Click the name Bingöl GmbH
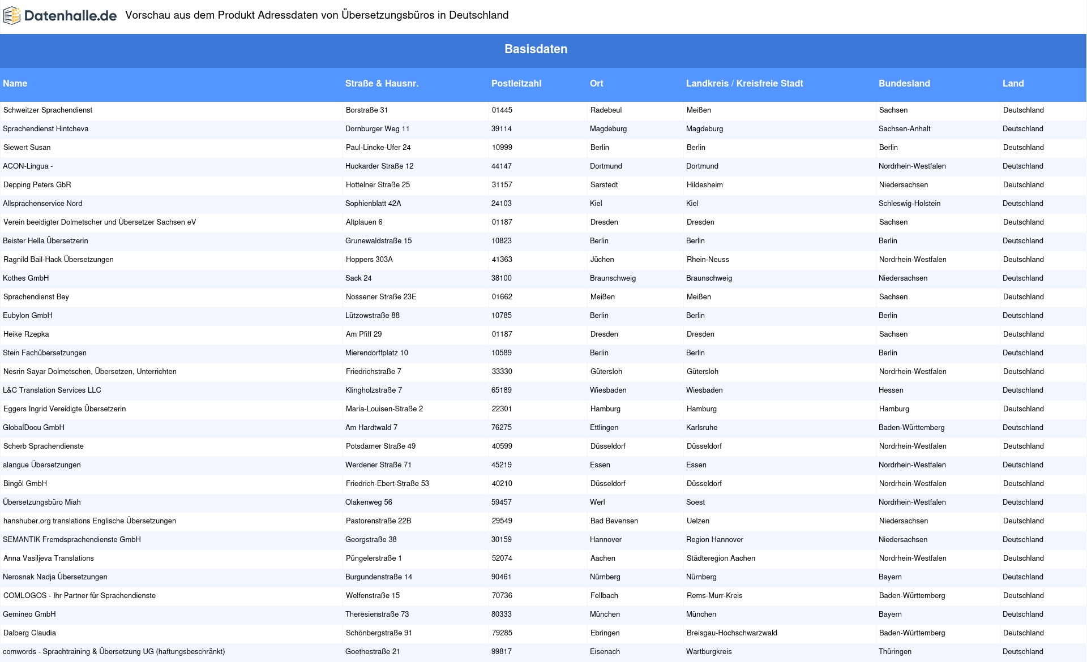Image resolution: width=1087 pixels, height=662 pixels. pyautogui.click(x=25, y=484)
